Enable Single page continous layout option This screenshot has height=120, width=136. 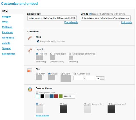coord(70,54)
